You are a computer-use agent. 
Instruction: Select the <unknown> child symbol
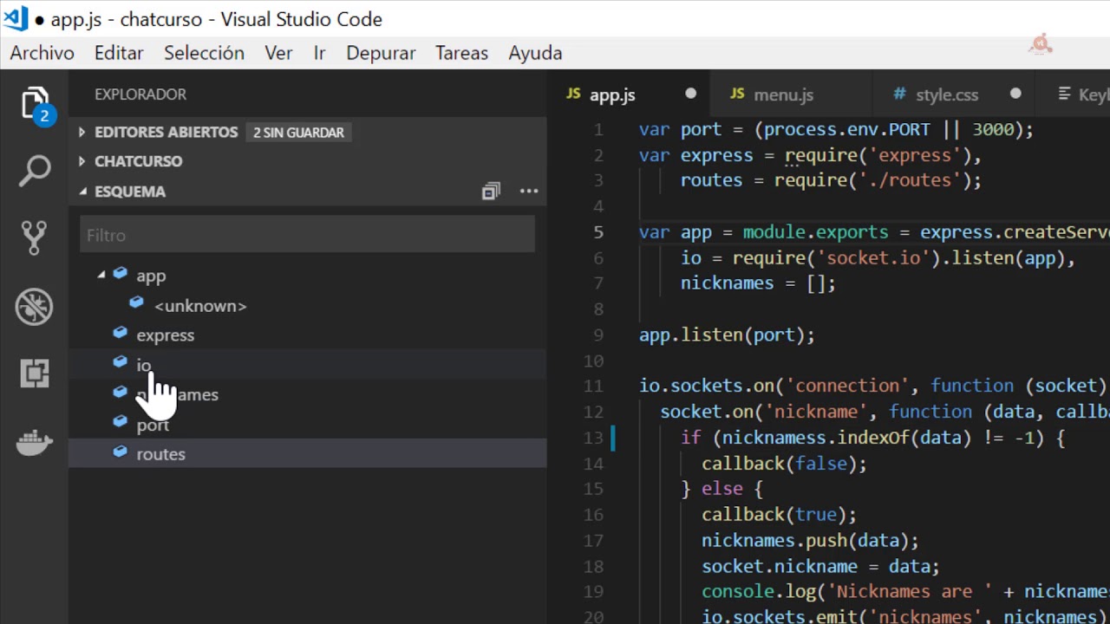307,306
